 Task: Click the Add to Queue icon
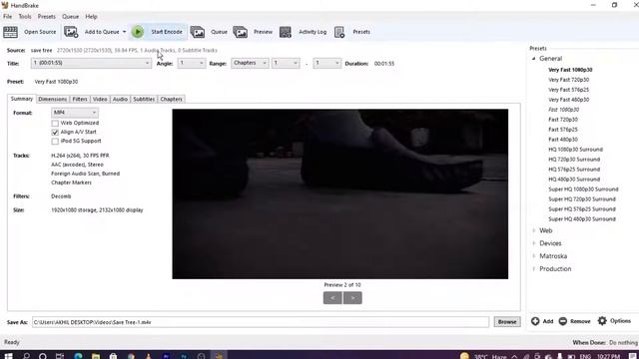click(x=71, y=32)
